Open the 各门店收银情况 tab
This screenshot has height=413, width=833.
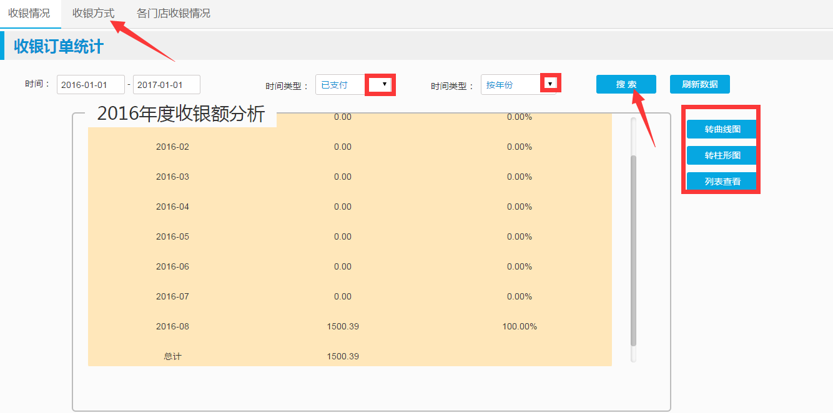click(173, 13)
